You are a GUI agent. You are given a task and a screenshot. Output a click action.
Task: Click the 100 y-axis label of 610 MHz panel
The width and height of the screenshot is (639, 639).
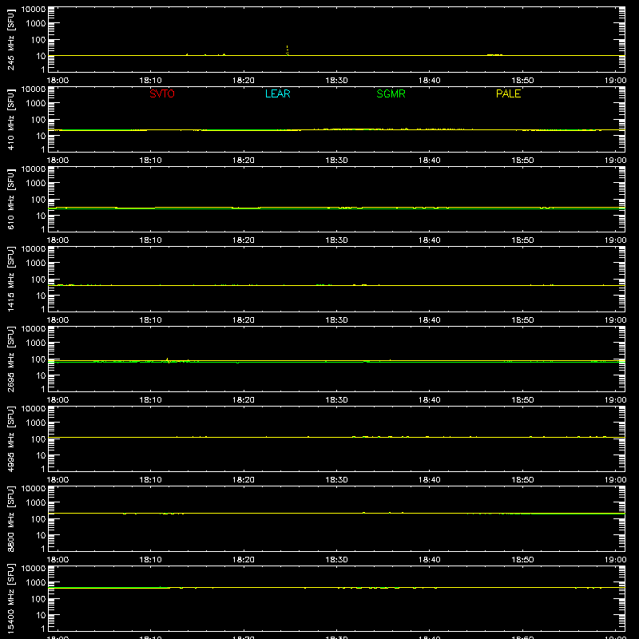click(x=38, y=200)
